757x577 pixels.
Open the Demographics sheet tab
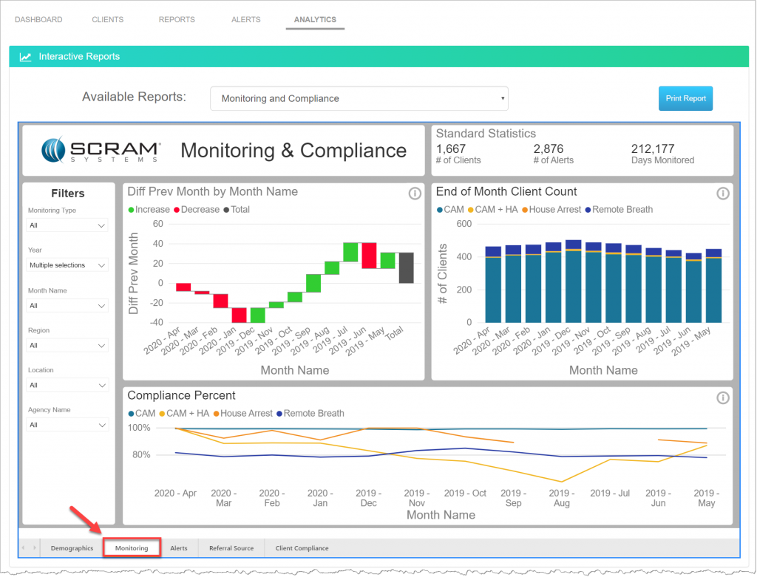(71, 548)
